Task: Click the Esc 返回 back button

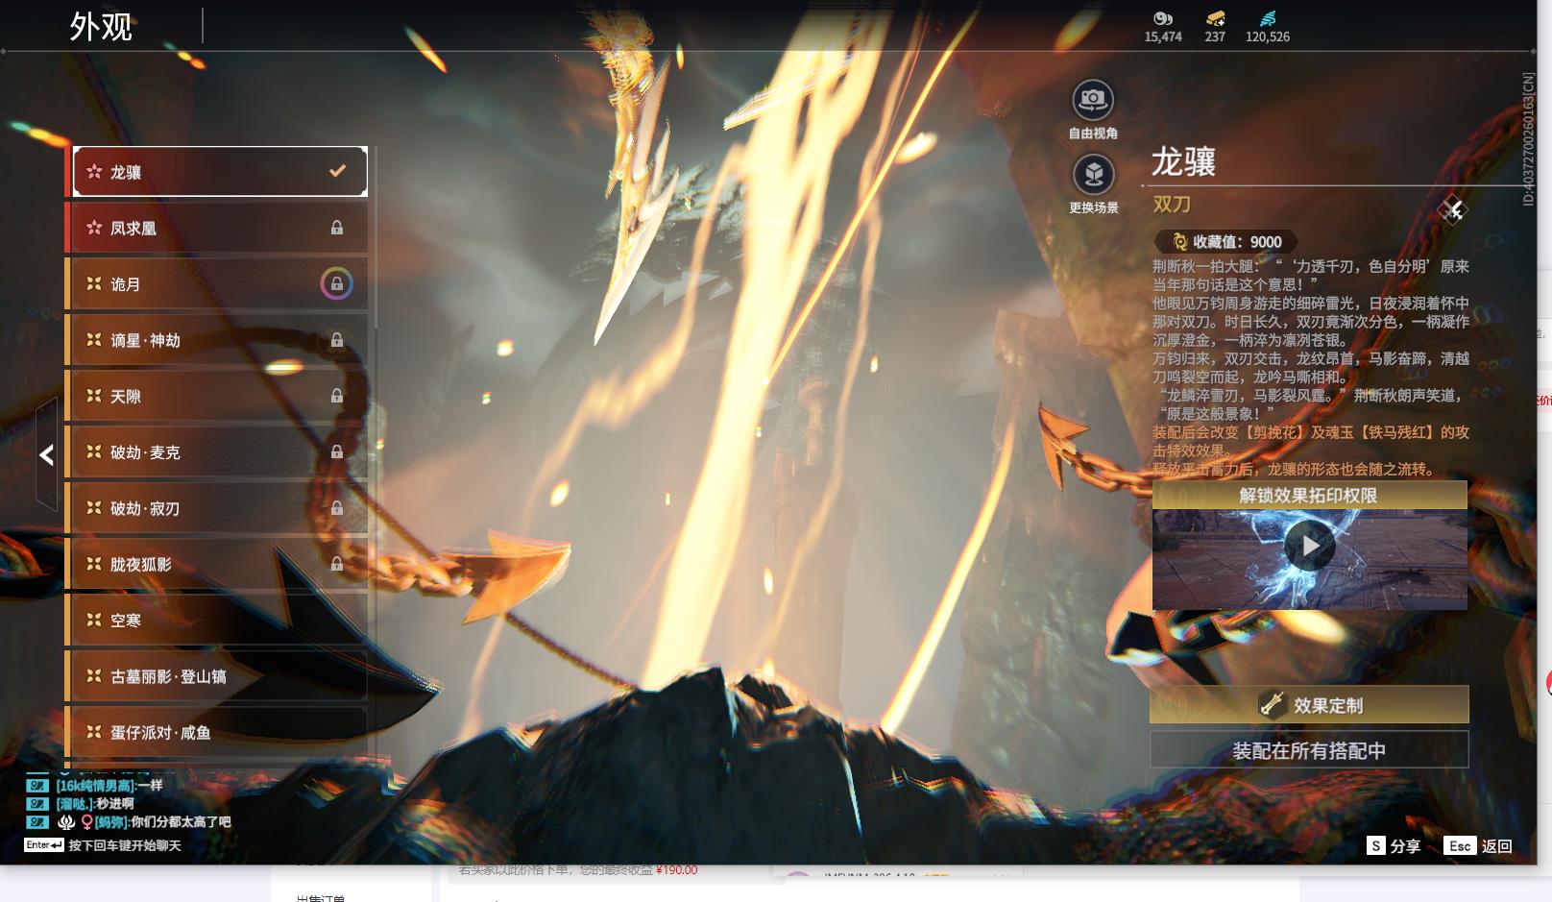Action: (x=1479, y=845)
